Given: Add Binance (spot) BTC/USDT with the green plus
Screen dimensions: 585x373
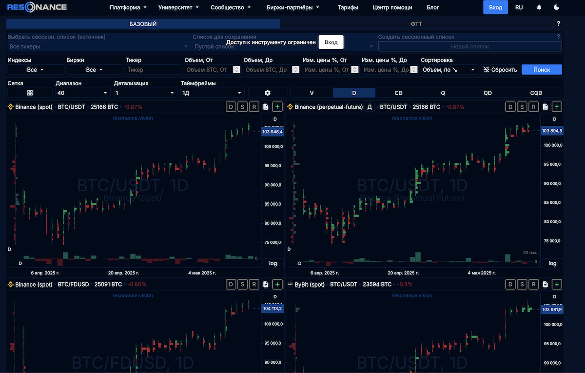Looking at the screenshot, I should (277, 107).
